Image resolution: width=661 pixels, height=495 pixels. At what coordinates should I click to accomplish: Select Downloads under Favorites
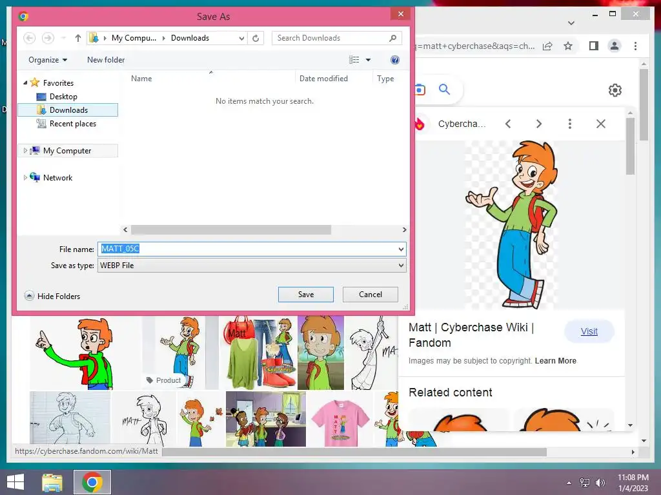tap(68, 110)
